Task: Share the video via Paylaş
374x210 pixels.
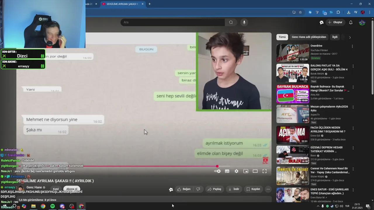Action: click(x=214, y=189)
